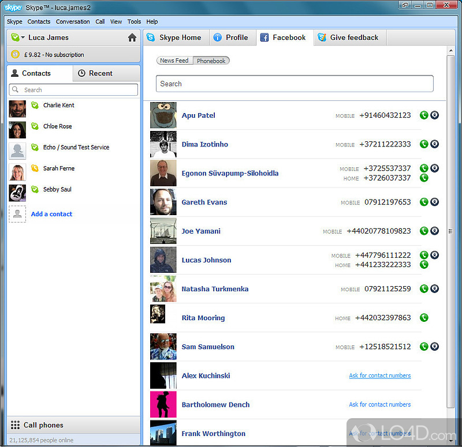Ask Bartholomew Dench for contact numbers
The width and height of the screenshot is (462, 447).
point(380,404)
